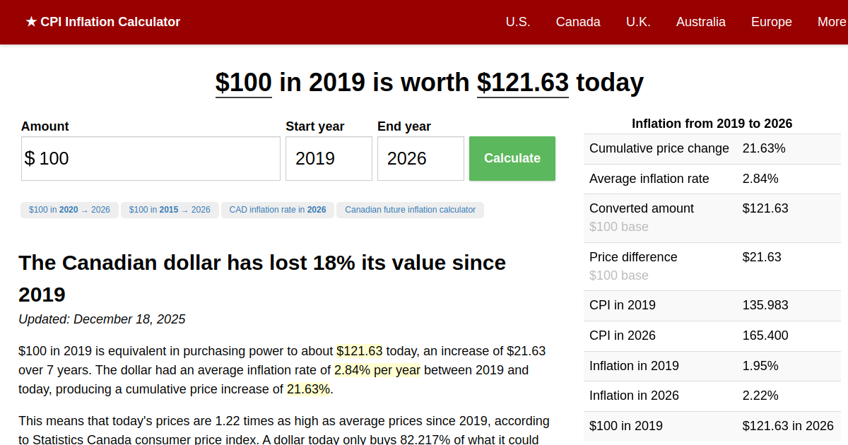This screenshot has width=848, height=445.
Task: Click the Amount input field
Action: point(150,158)
